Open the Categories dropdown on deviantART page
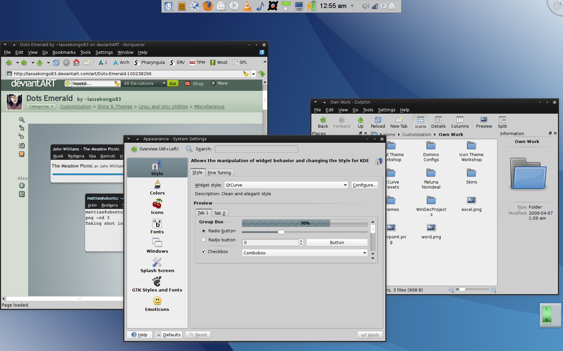563x351 pixels. 41,107
